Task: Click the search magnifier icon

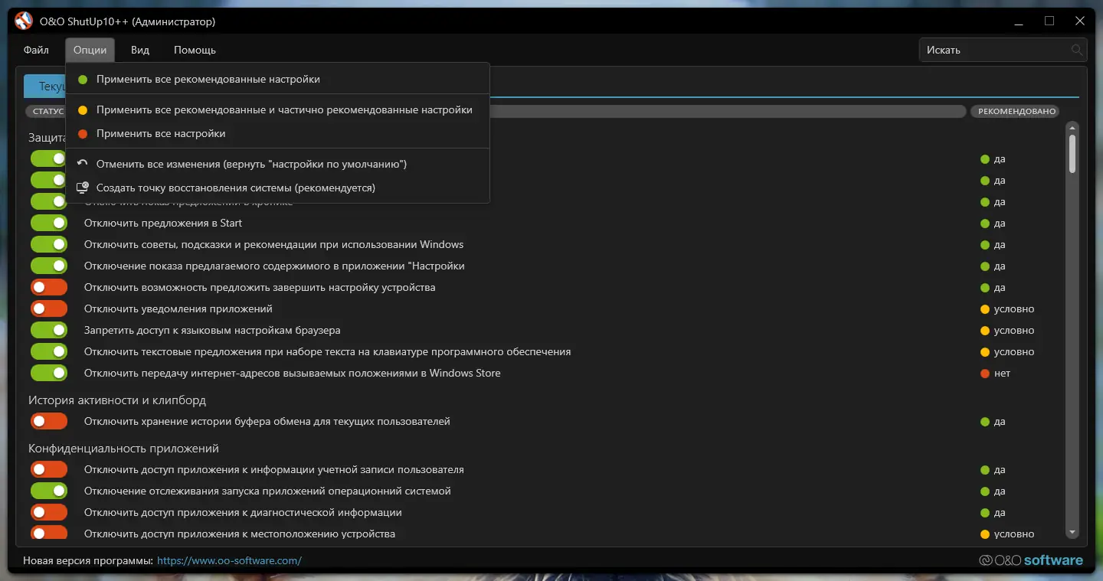Action: (x=1077, y=51)
